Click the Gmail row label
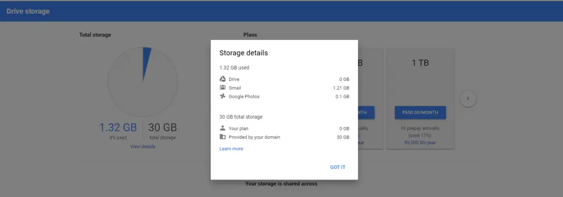This screenshot has height=197, width=563. (x=235, y=88)
